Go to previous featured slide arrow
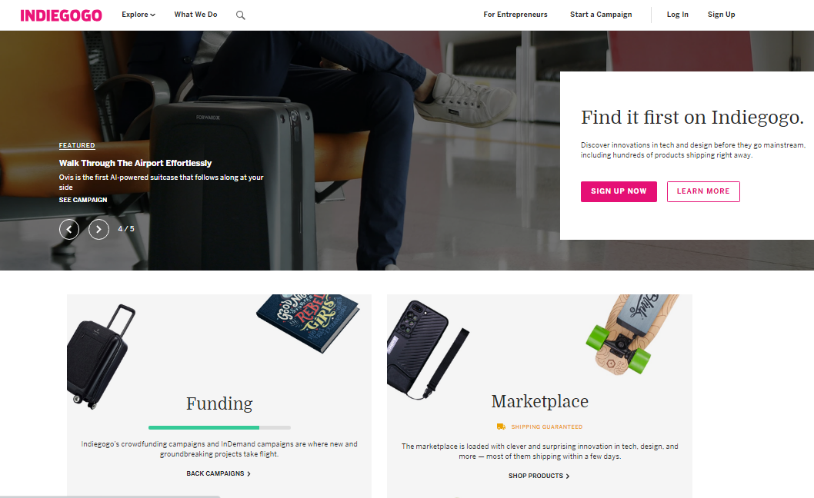The image size is (814, 498). (69, 229)
